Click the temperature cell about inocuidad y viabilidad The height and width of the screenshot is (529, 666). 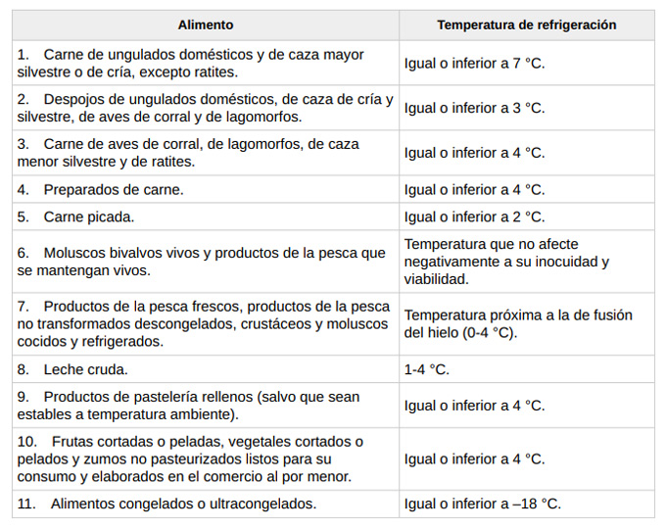pyautogui.click(x=506, y=262)
